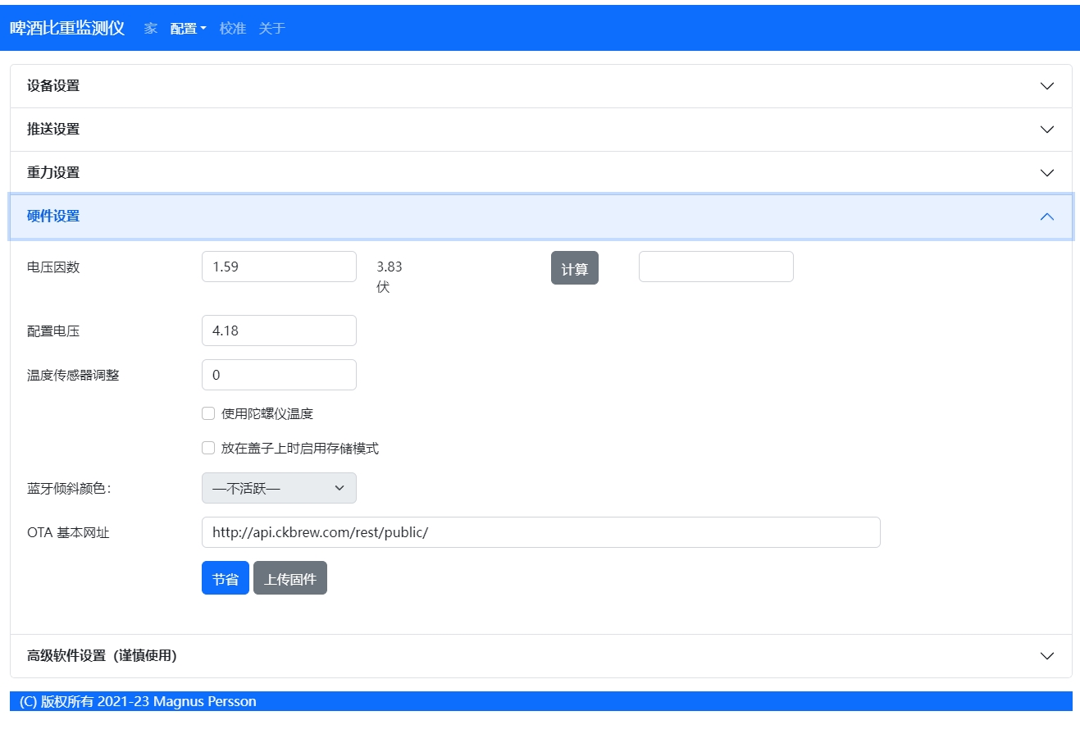This screenshot has width=1080, height=734.
Task: Click the 计算 button
Action: [574, 268]
